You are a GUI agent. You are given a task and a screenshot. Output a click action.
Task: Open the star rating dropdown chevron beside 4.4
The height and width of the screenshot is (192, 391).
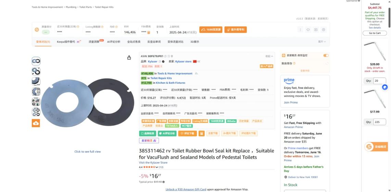pyautogui.click(x=157, y=167)
